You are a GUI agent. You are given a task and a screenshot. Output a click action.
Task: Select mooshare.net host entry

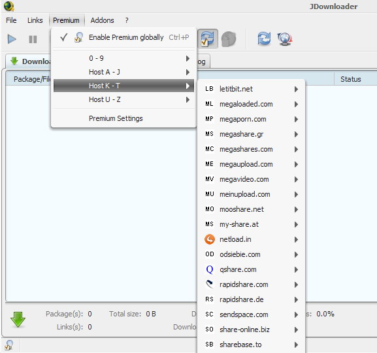pos(251,209)
